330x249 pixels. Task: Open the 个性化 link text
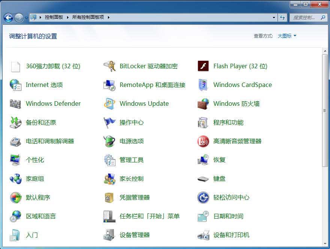[35, 160]
